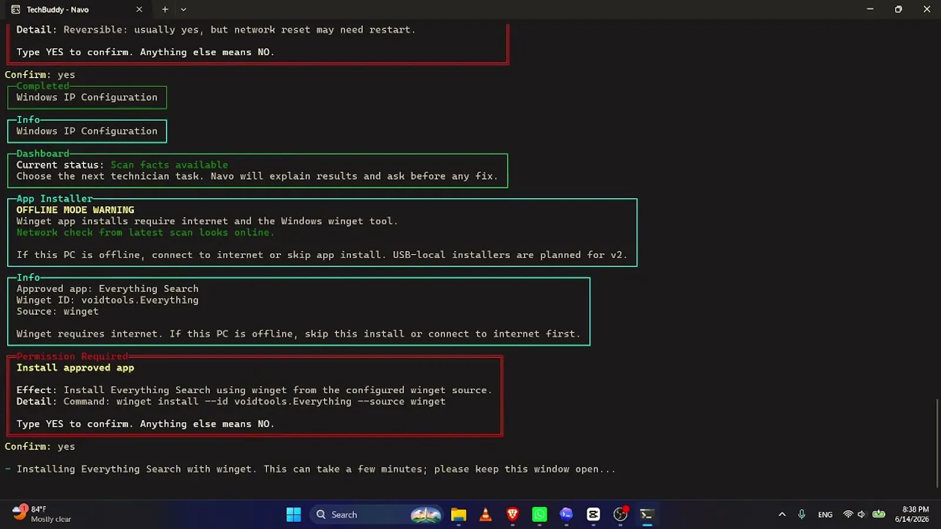Image resolution: width=941 pixels, height=529 pixels.
Task: Click the 'Permission Required' box title
Action: pos(72,356)
